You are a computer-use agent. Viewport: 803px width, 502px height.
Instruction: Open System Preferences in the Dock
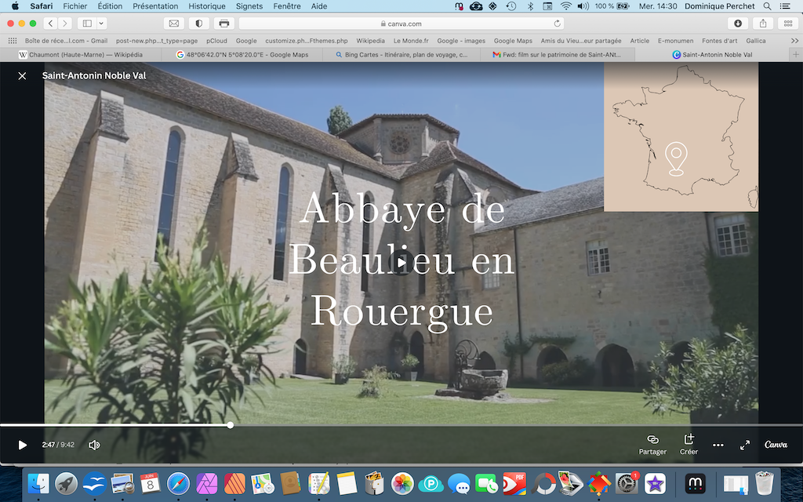(x=627, y=483)
